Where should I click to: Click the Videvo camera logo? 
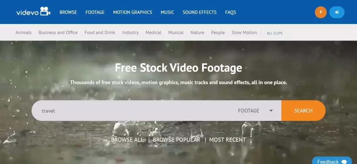pyautogui.click(x=33, y=12)
